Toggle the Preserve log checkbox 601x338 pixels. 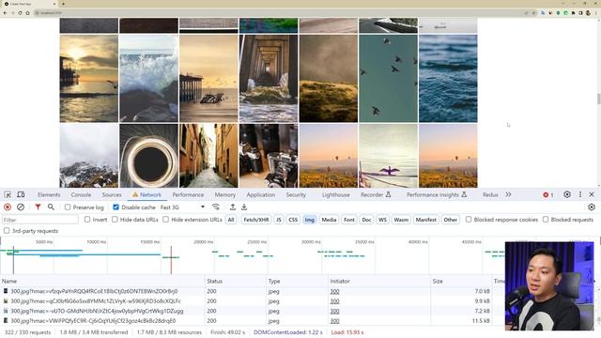pos(68,207)
